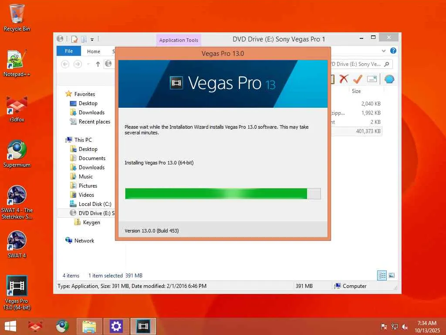Open the Windows Start button
Screen dimensions: 446x335
point(10,326)
